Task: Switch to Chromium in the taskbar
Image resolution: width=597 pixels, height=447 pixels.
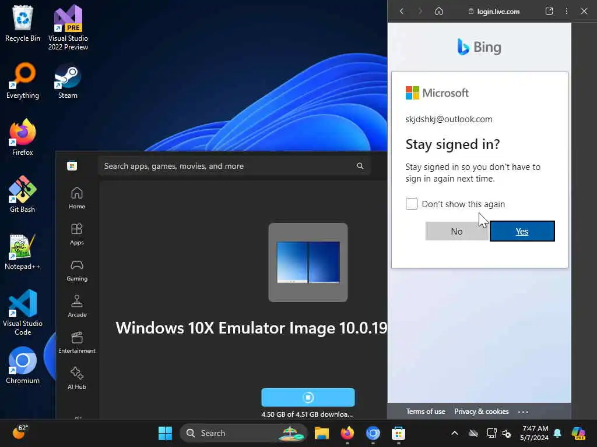Action: tap(373, 433)
